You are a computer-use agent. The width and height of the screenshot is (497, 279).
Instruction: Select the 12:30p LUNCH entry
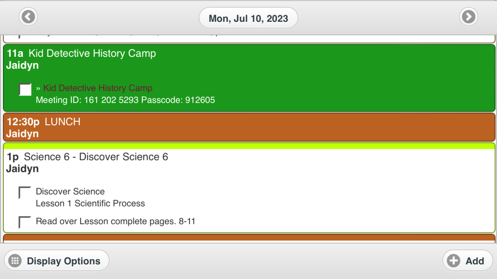[x=44, y=122]
